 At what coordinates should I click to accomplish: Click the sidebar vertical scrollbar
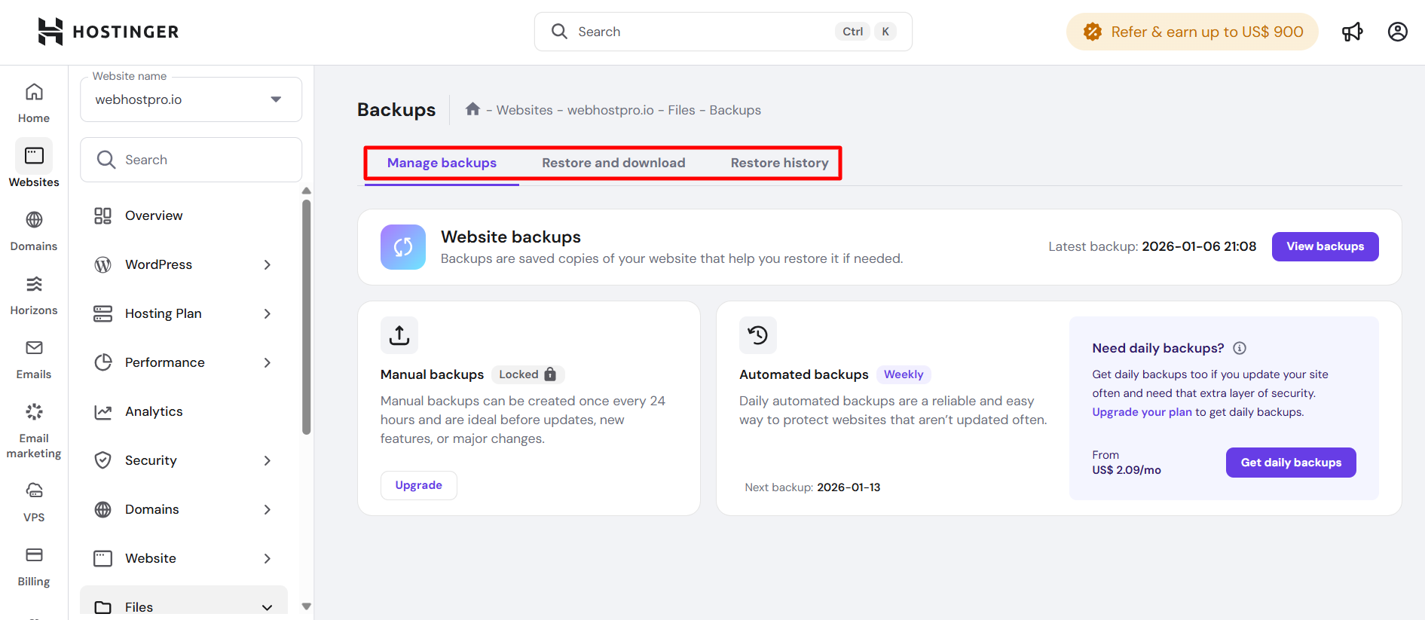point(306,316)
